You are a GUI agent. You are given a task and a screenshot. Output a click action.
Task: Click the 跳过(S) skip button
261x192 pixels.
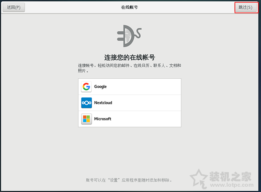[246, 7]
